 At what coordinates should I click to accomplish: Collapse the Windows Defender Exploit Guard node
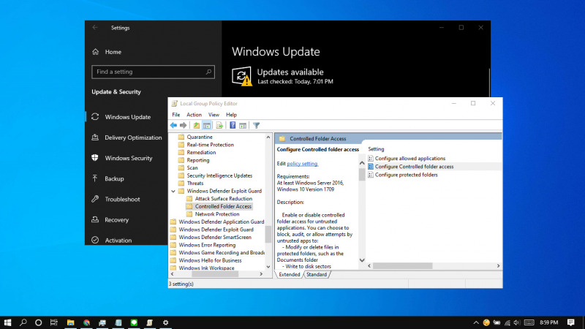pos(173,191)
